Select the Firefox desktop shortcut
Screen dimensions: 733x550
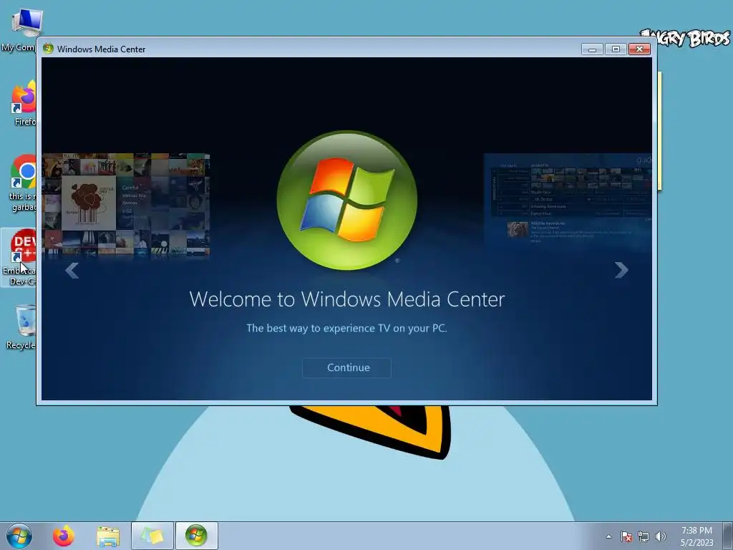click(24, 103)
